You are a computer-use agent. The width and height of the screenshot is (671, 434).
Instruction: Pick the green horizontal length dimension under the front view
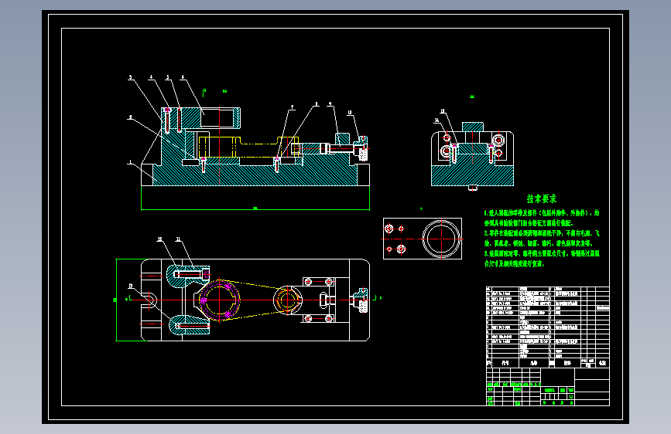(255, 209)
